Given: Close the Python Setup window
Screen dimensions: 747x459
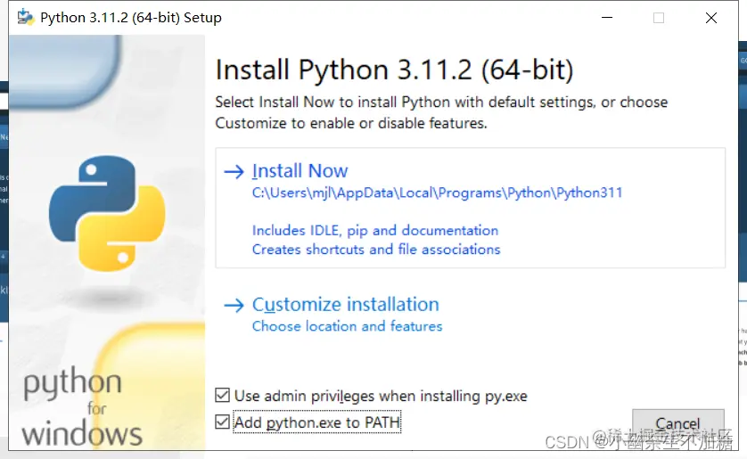Looking at the screenshot, I should [x=711, y=18].
